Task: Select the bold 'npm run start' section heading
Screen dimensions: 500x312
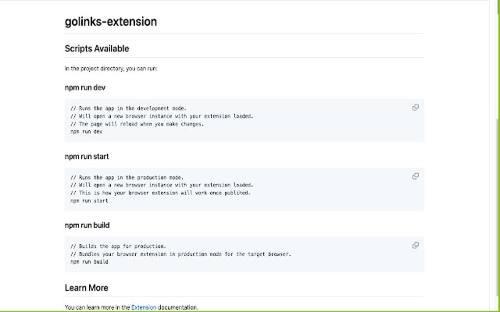Action: [x=87, y=156]
